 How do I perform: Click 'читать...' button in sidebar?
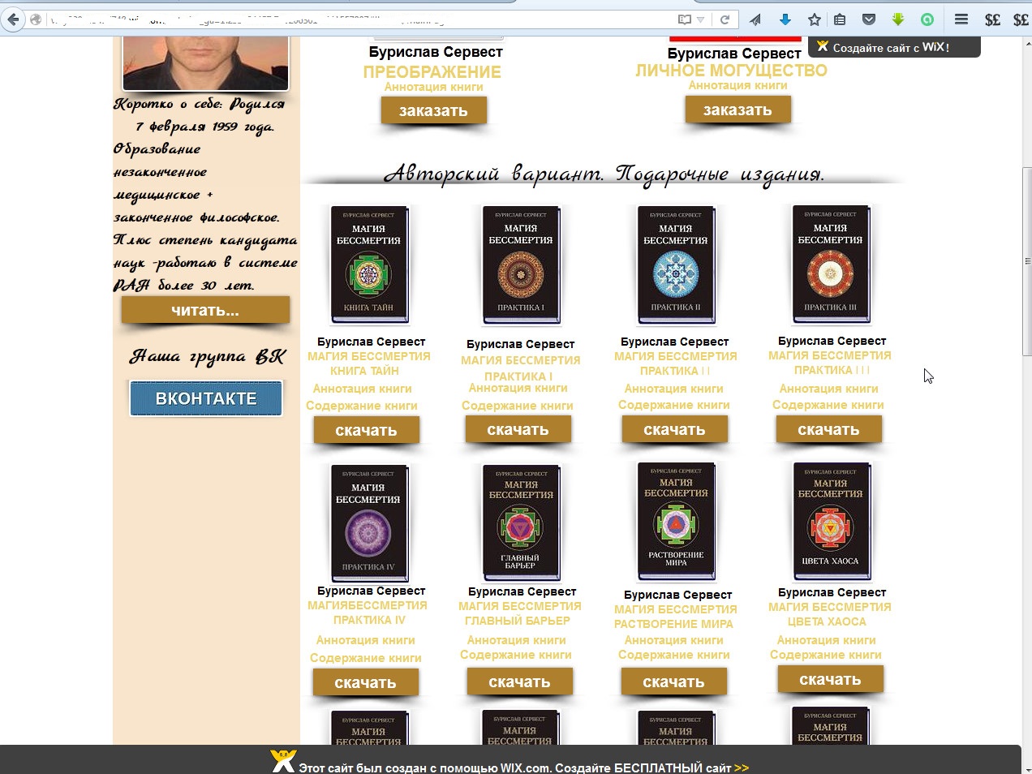coord(205,310)
